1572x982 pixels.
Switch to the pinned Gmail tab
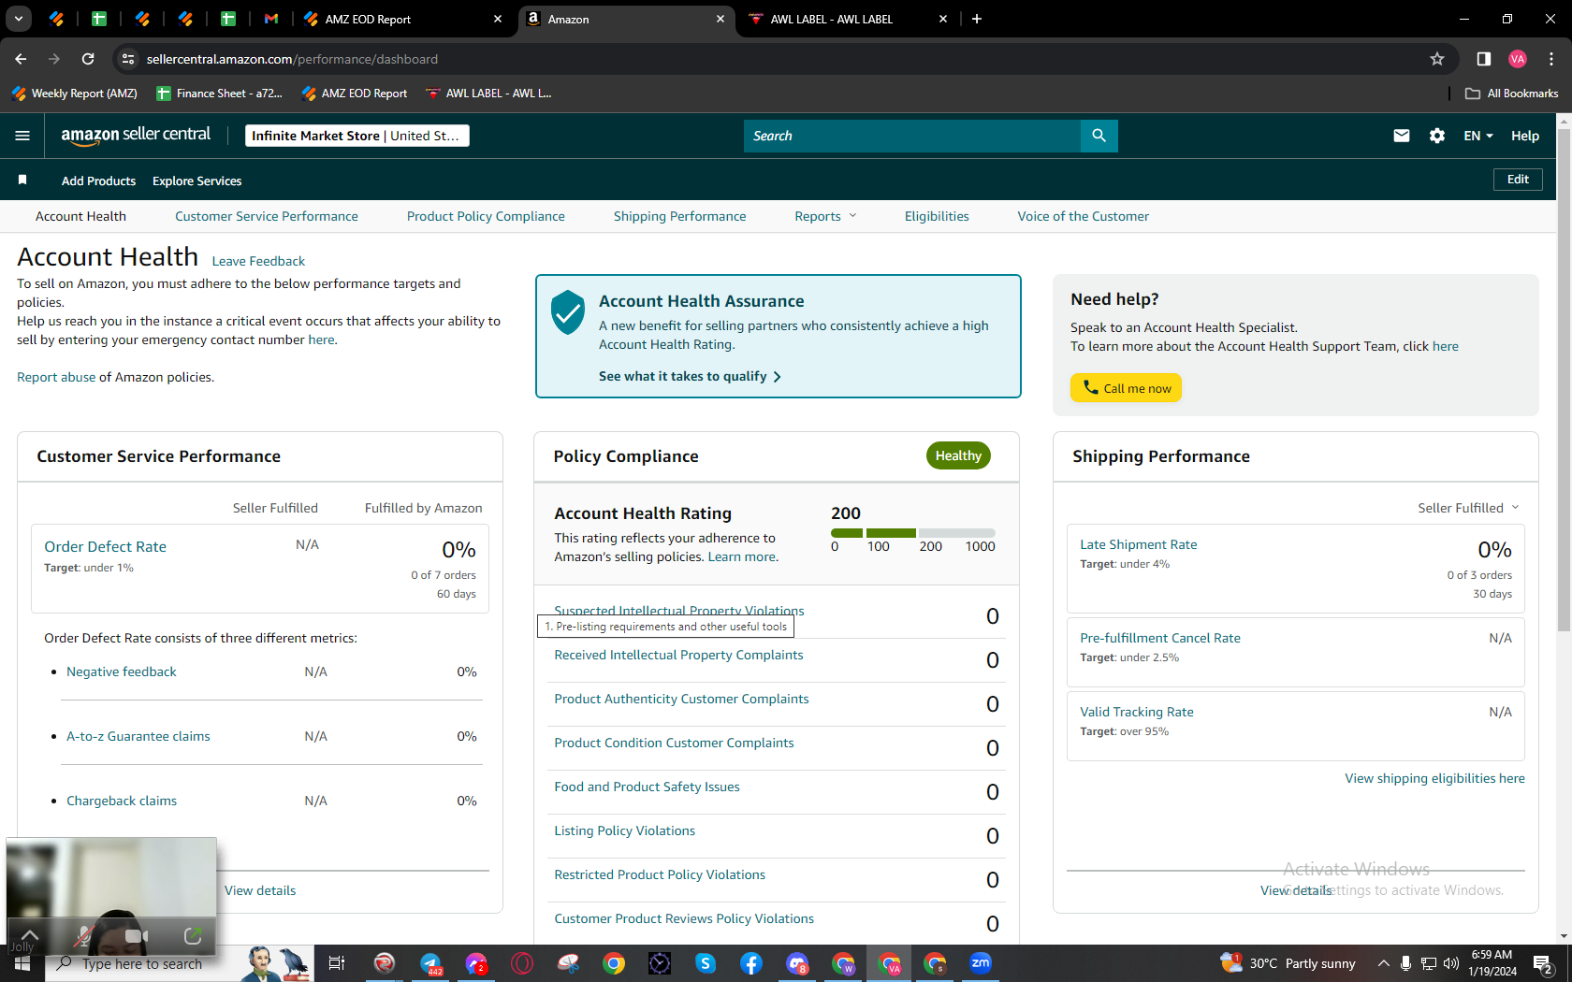coord(271,19)
